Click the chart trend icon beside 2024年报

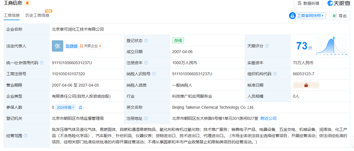tap(80, 107)
